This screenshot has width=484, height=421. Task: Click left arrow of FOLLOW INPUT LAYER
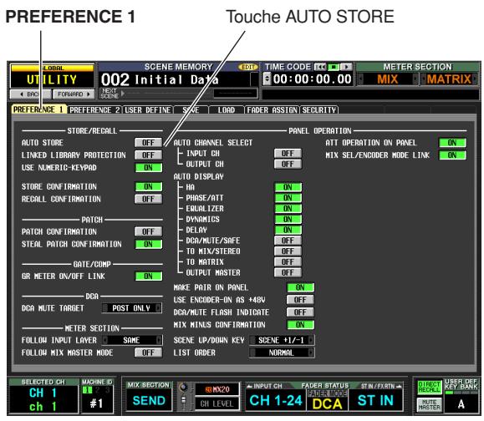[x=105, y=340]
